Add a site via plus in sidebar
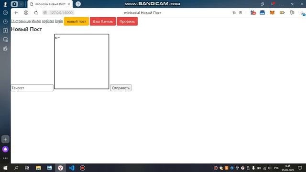The height and width of the screenshot is (172, 306). coord(5,139)
